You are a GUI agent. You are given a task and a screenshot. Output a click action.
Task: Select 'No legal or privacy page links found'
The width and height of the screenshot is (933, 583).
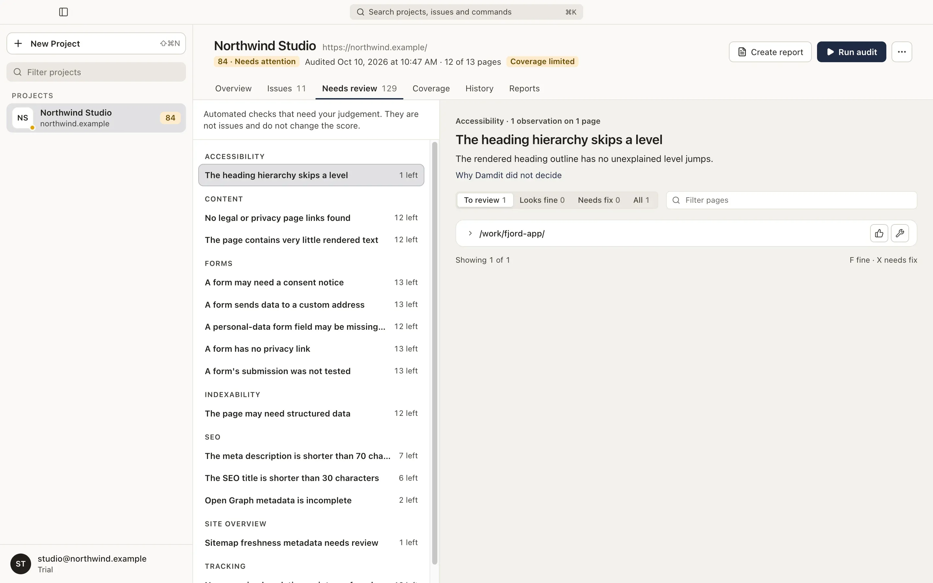(311, 218)
